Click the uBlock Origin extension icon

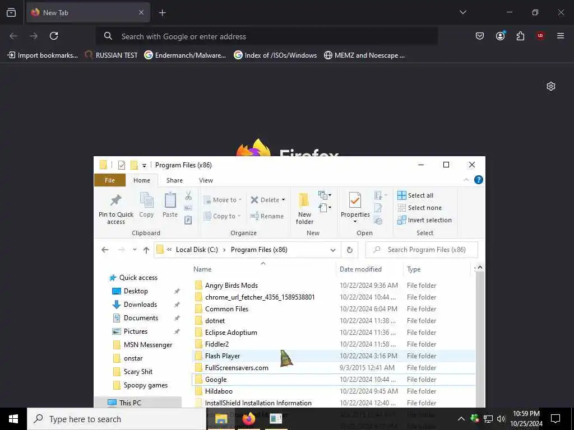(540, 36)
